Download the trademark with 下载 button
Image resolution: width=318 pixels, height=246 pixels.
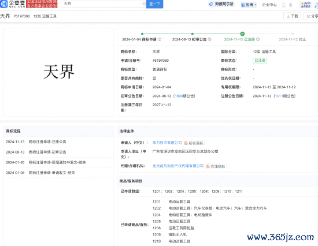click(292, 16)
